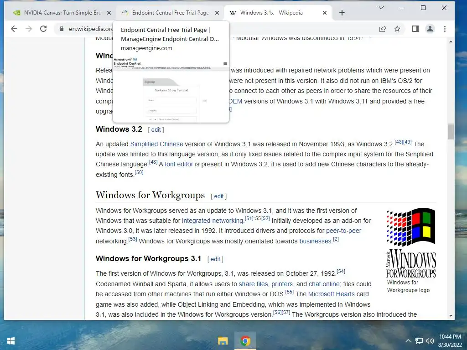467x350 pixels.
Task: Show hidden system tray icons
Action: [408, 341]
